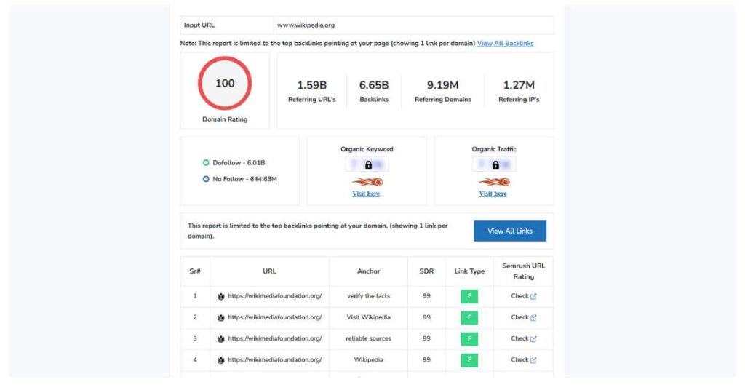This screenshot has height=390, width=745.
Task: Click the Input URL field showing www.wikipedia.org
Action: tap(413, 25)
